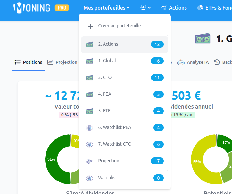This screenshot has width=232, height=194.
Task: Click the Backtest clock-arrow icon
Action: click(217, 62)
